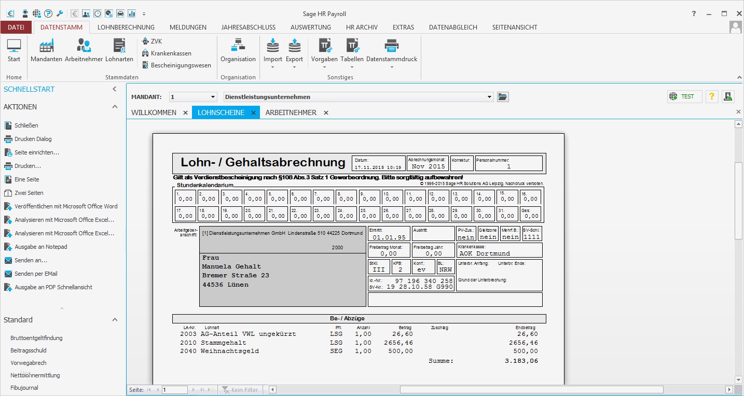Image resolution: width=744 pixels, height=396 pixels.
Task: Open the Organisation panel
Action: (238, 50)
